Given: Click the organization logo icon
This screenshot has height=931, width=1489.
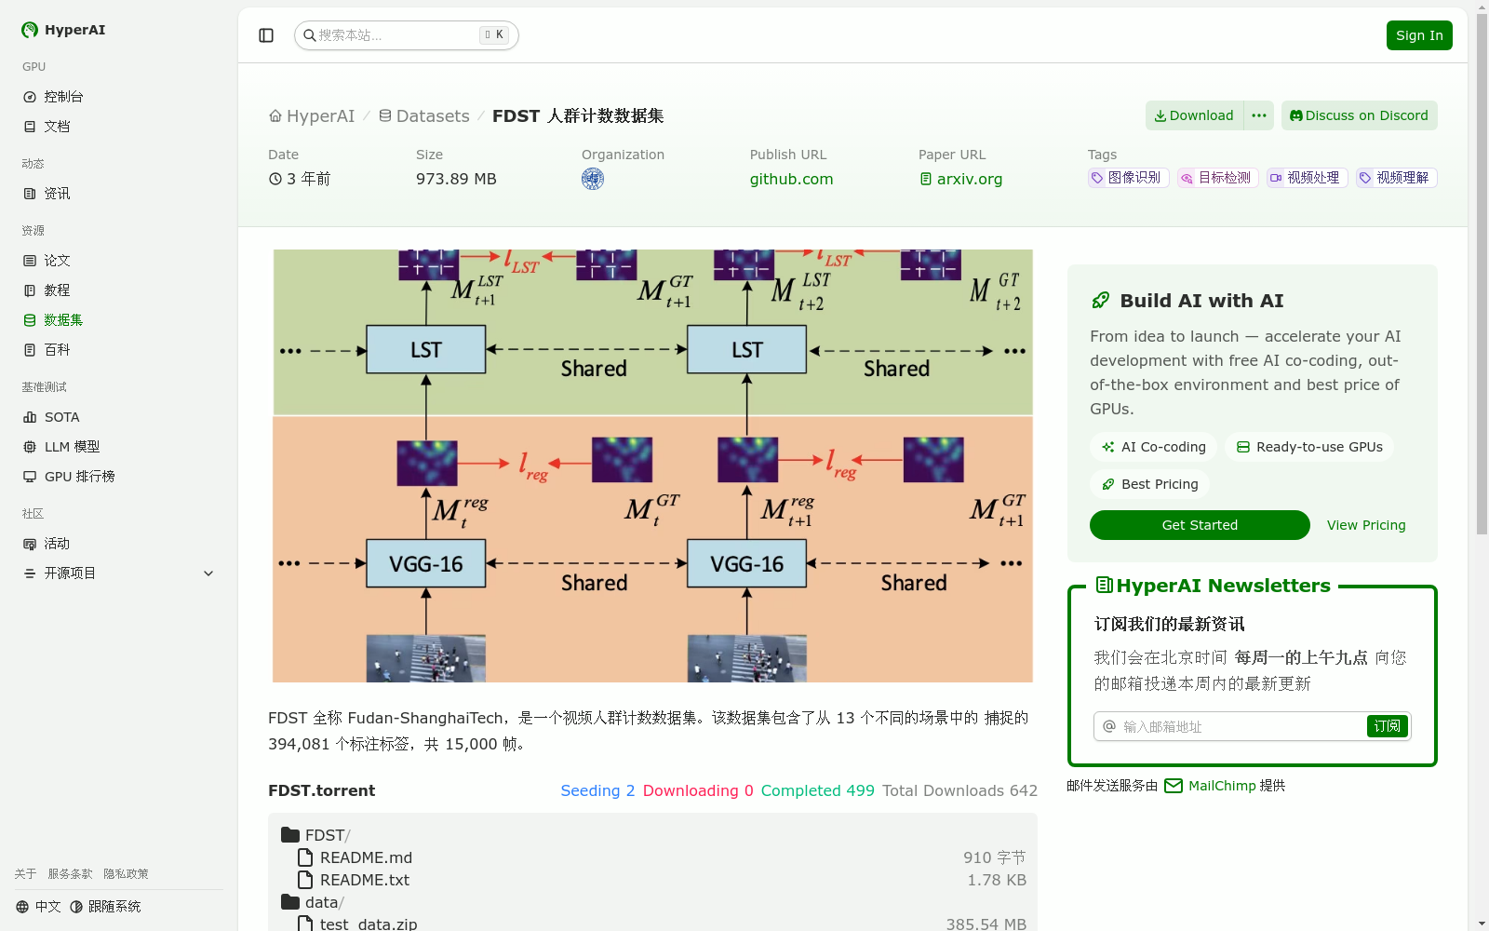Looking at the screenshot, I should [x=593, y=179].
